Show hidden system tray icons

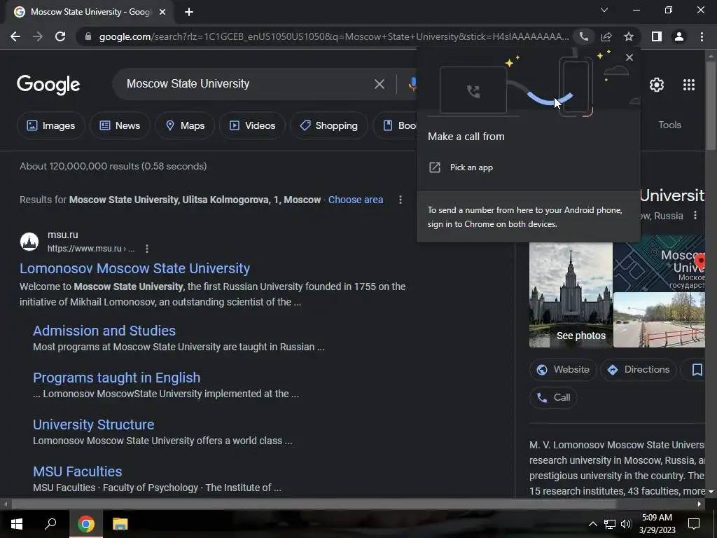(592, 524)
